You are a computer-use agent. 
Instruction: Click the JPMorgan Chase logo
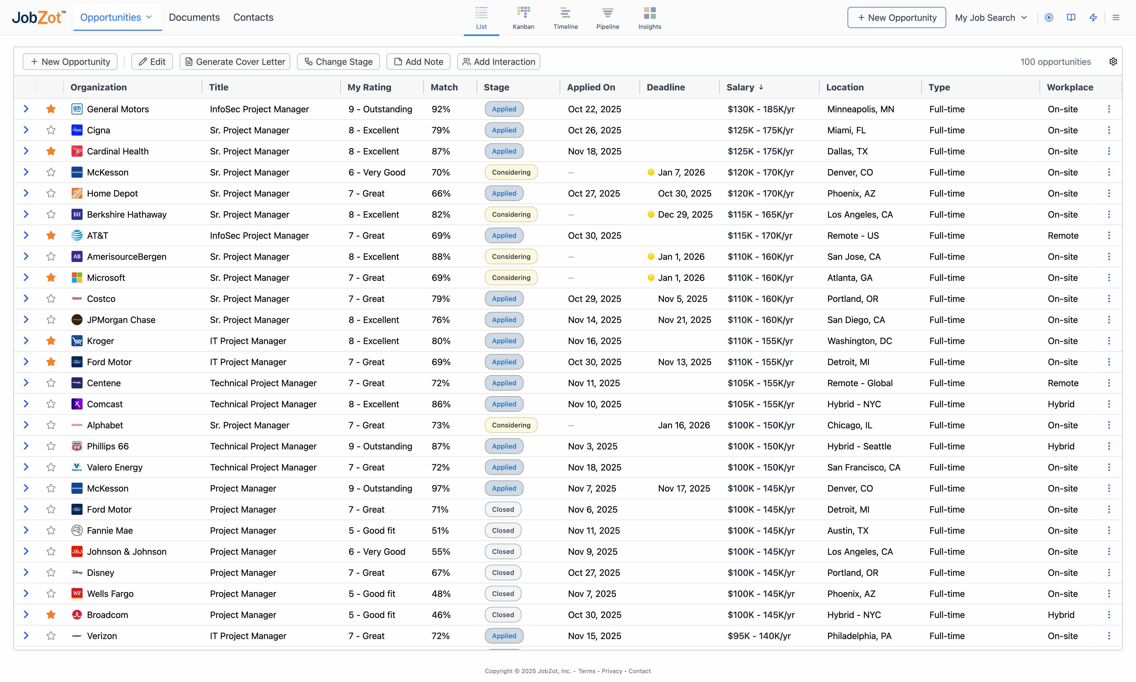click(77, 319)
